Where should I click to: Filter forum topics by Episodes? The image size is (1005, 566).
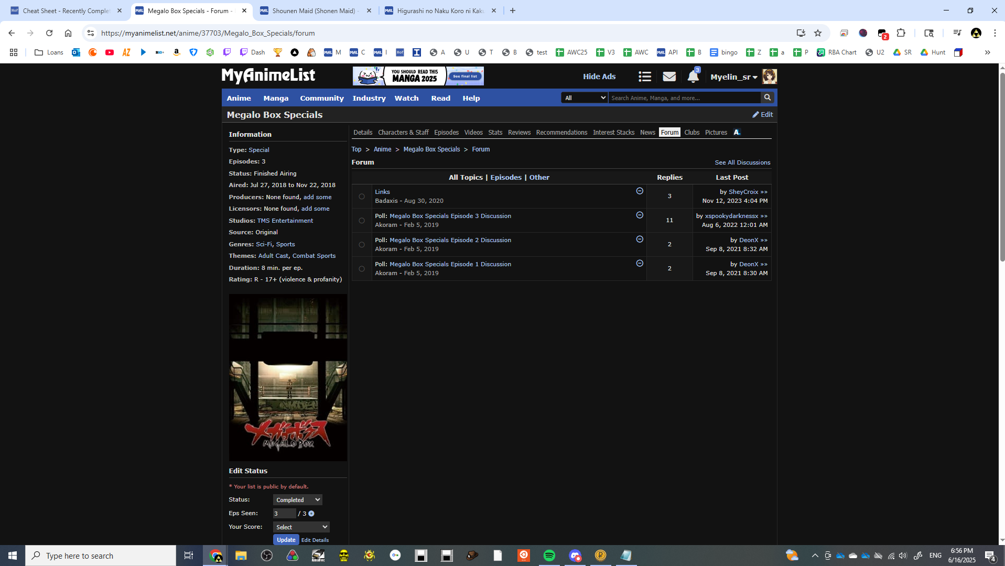506,178
